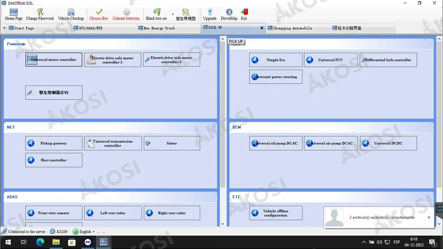Open Universal oil pump DCAC
This screenshot has height=249, width=443.
(276, 143)
